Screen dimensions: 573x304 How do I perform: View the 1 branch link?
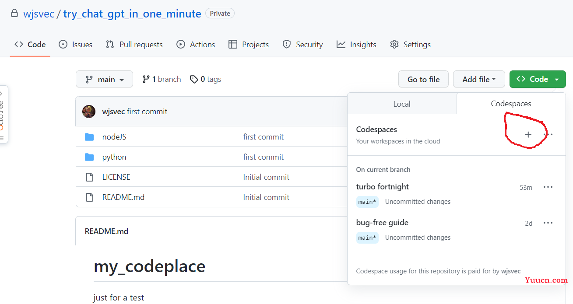162,79
